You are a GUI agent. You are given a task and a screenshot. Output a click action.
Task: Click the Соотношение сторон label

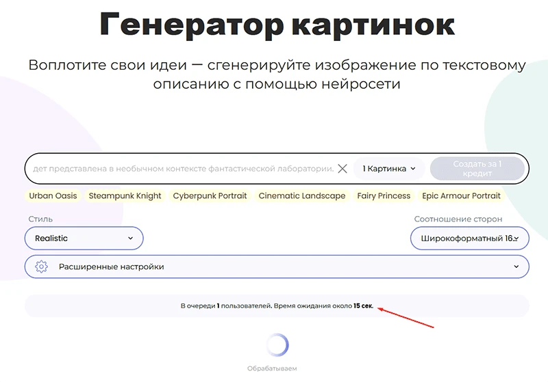click(458, 219)
